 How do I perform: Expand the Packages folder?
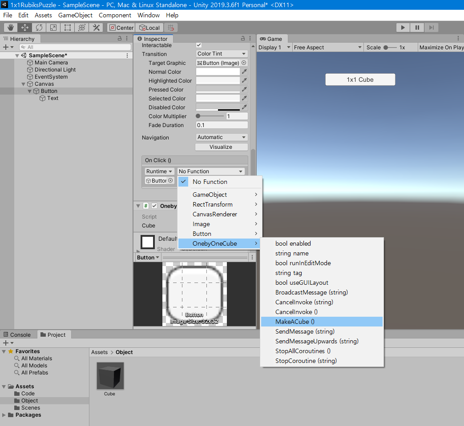point(4,415)
